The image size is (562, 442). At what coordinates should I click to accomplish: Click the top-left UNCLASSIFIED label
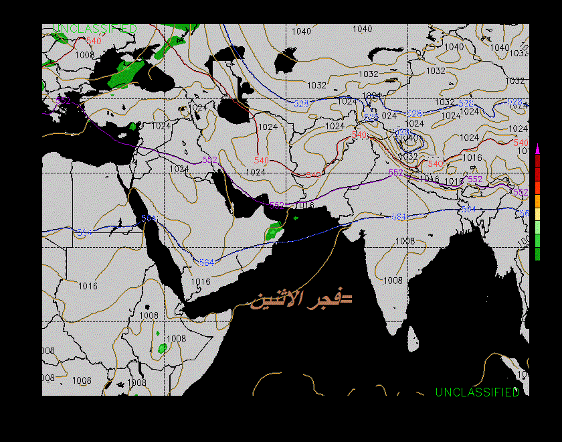[x=94, y=29]
